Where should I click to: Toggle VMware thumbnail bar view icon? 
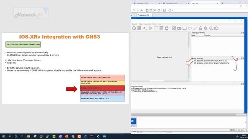tap(151, 10)
